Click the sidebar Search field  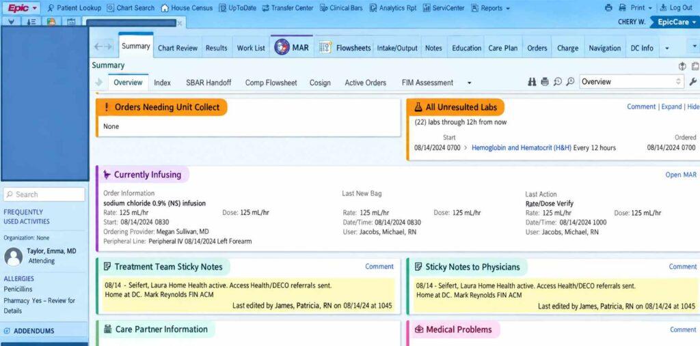(44, 194)
